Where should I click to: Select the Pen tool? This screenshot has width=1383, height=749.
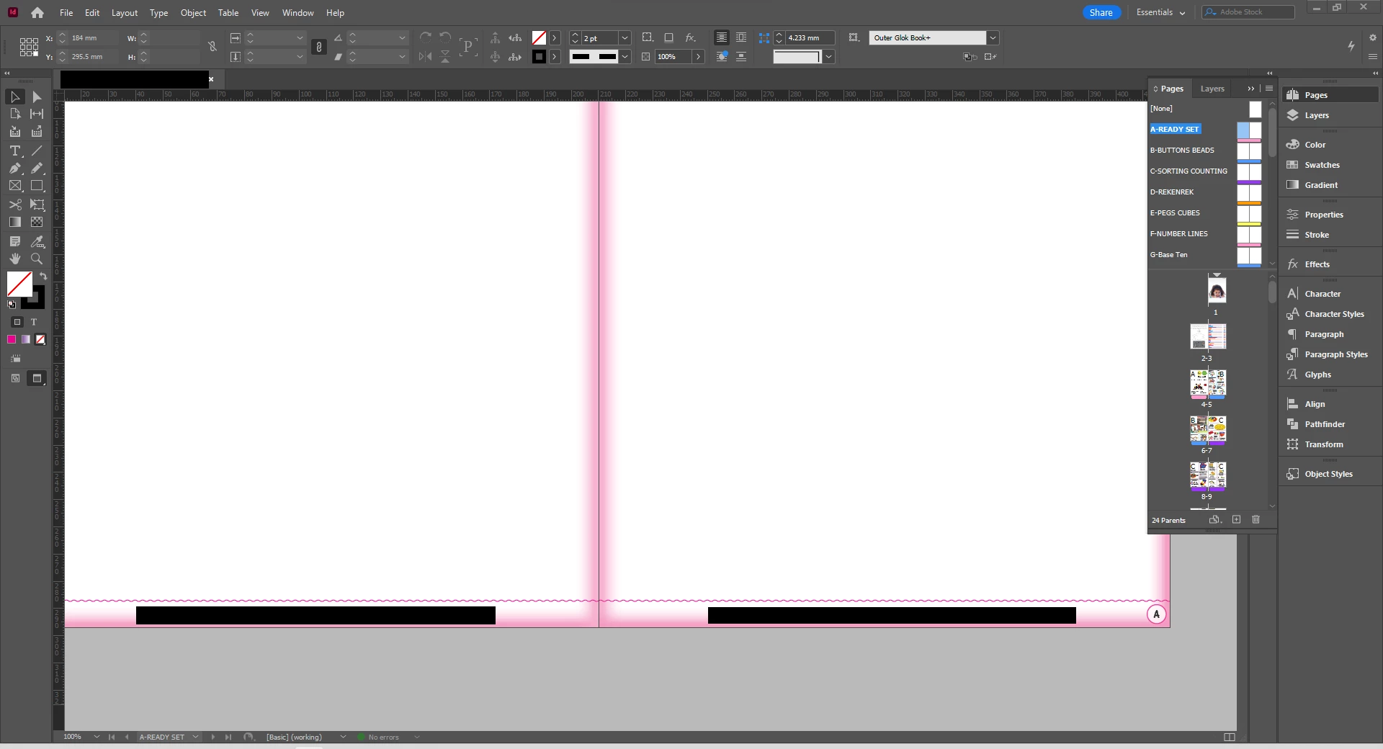(x=15, y=168)
